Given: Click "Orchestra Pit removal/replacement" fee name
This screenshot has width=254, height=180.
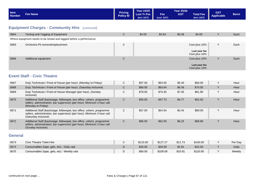Looking at the screenshot, I should click(46, 45).
